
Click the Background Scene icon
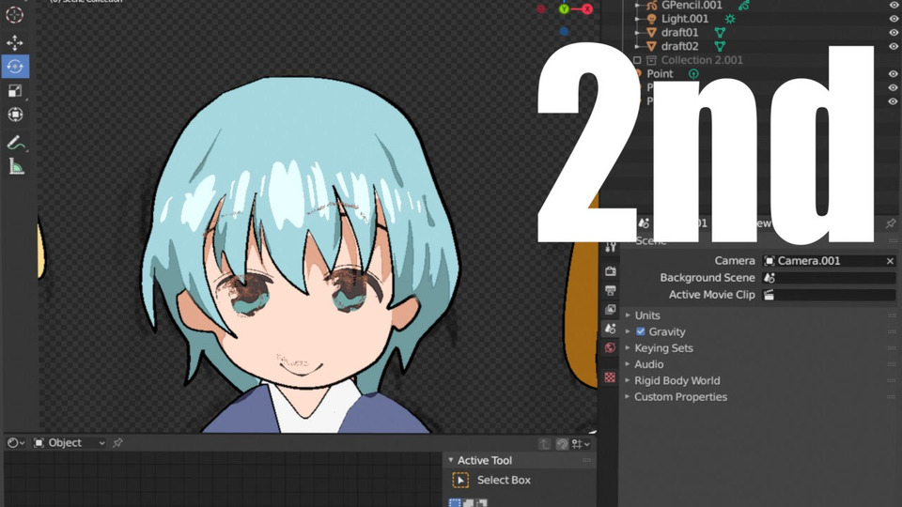point(770,278)
